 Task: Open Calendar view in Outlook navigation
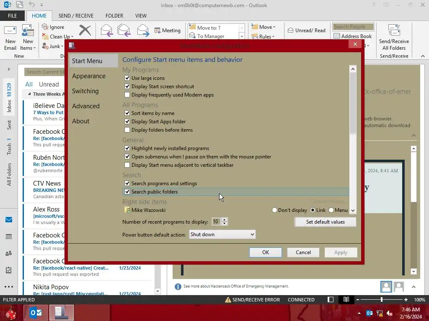tap(9, 237)
